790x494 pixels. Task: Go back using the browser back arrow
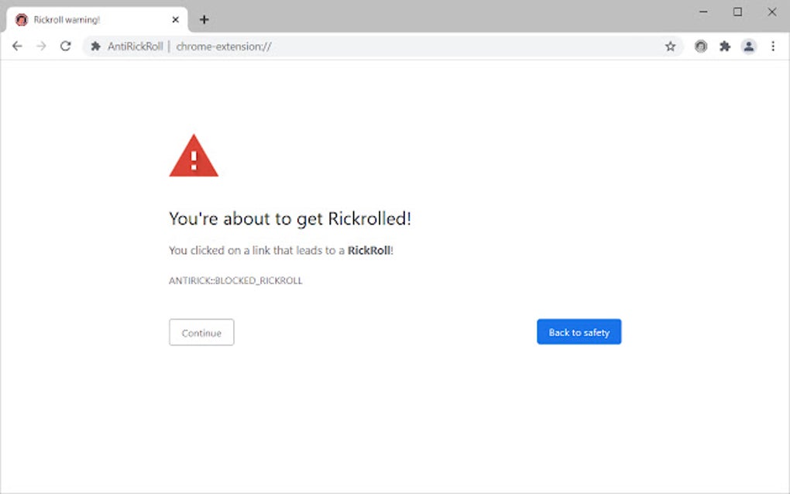click(x=17, y=46)
